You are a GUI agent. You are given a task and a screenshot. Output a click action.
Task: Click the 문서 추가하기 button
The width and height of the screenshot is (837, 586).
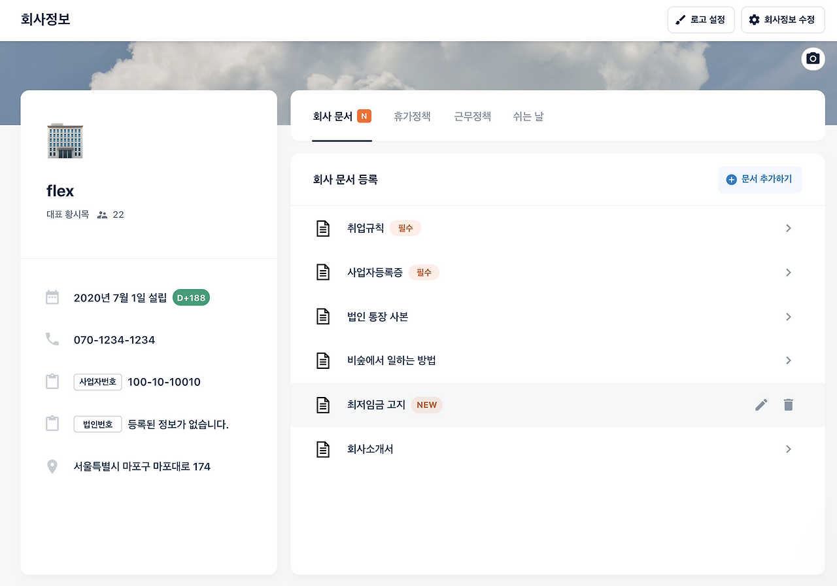click(760, 179)
